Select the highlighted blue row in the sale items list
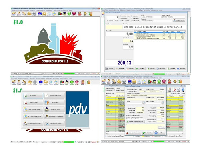Viewport: 200px width, 151px height. (159, 32)
